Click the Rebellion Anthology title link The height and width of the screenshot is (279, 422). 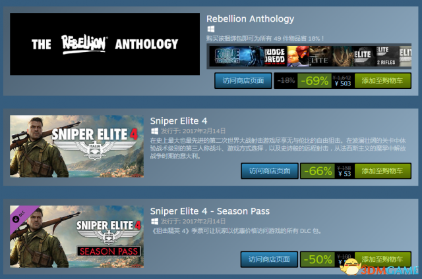[251, 19]
